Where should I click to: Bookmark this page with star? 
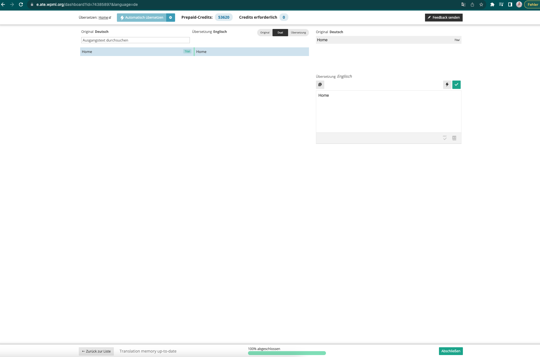[x=481, y=4]
